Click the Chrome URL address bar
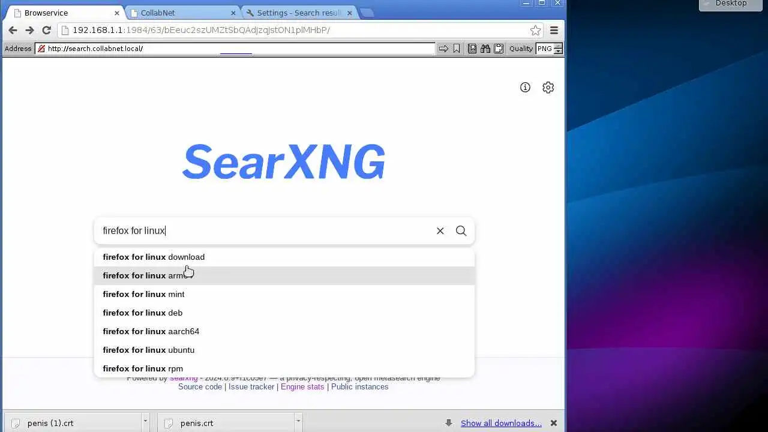This screenshot has height=432, width=768. [299, 30]
